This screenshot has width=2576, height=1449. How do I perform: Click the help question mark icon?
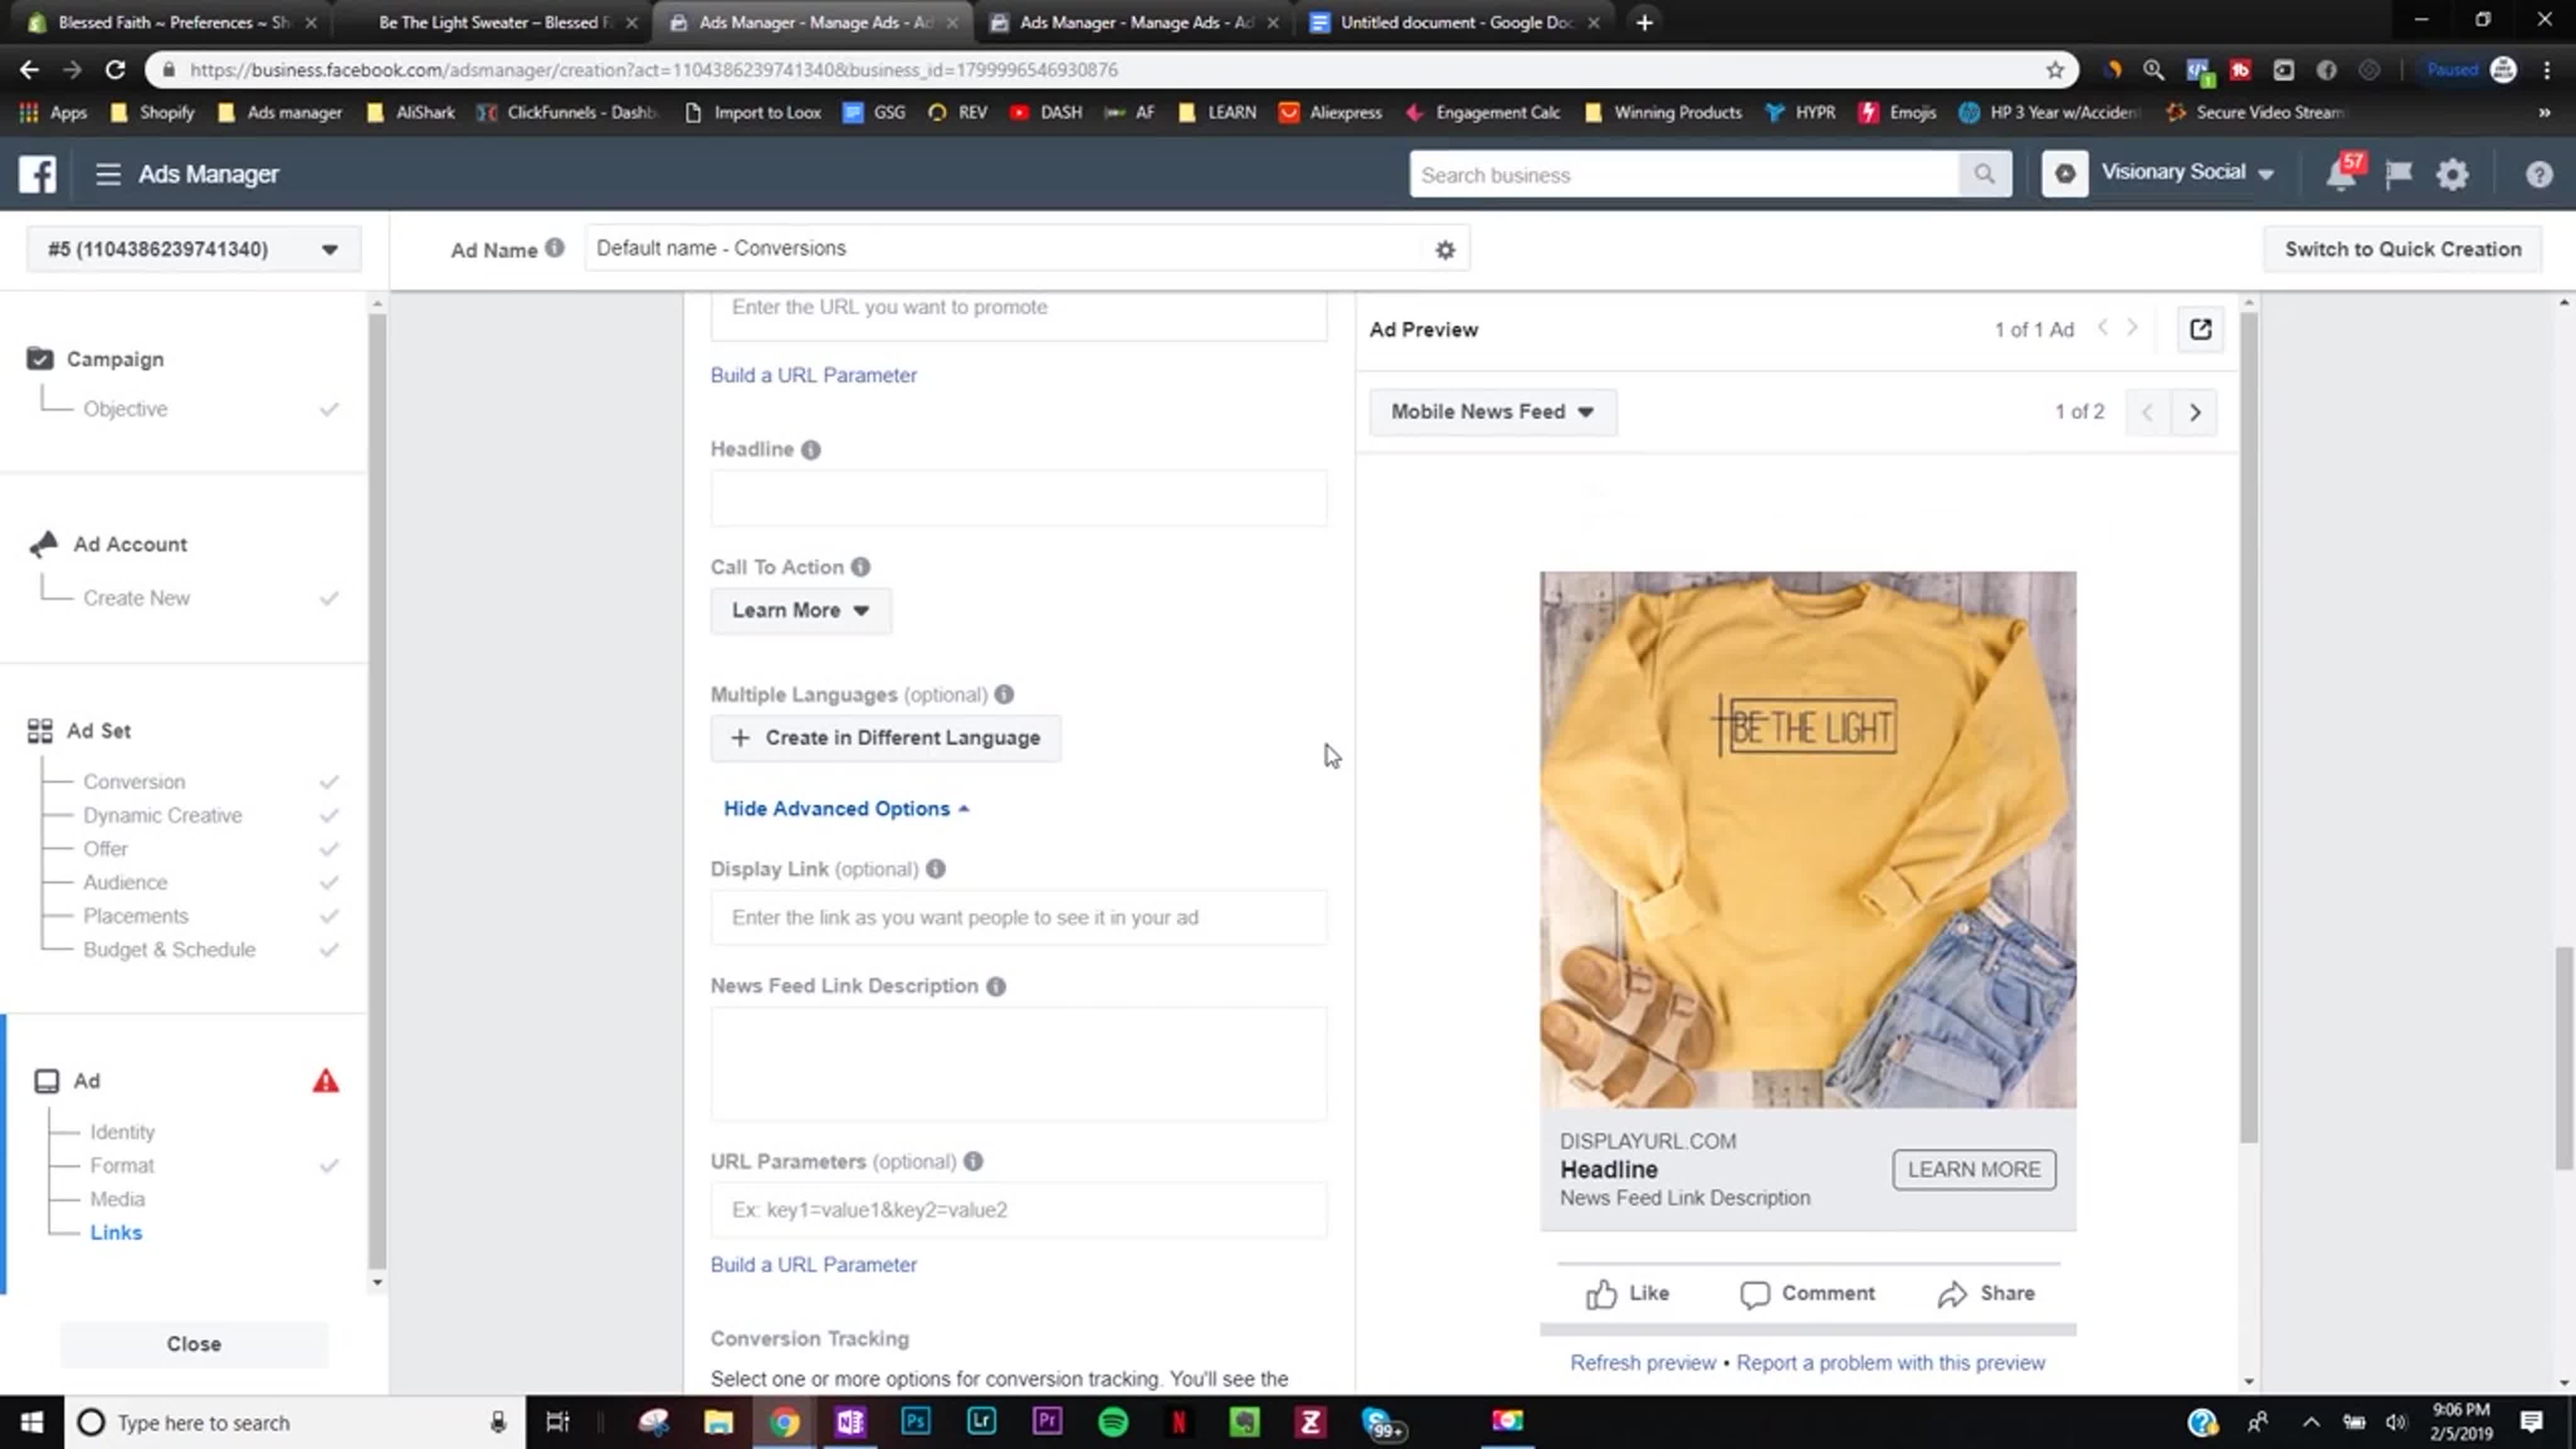[2539, 175]
